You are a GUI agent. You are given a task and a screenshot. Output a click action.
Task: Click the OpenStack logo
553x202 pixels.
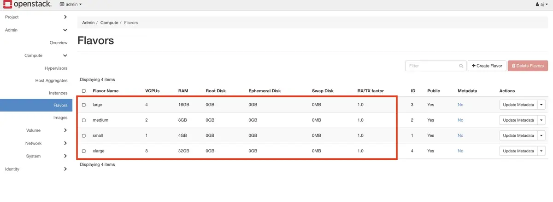click(26, 4)
